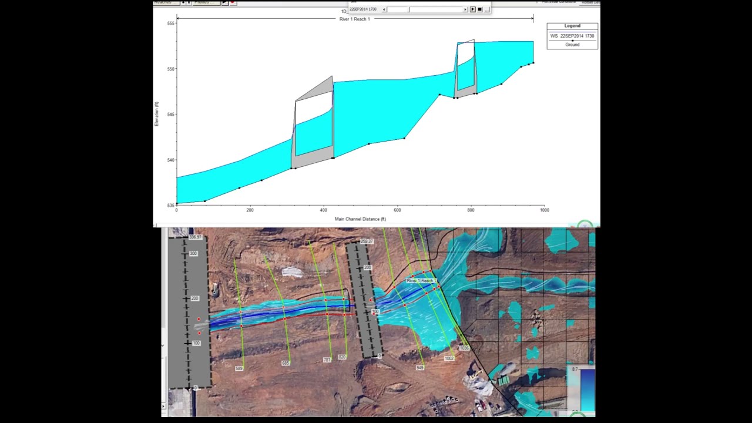The height and width of the screenshot is (423, 752).
Task: Click the time slider thumb
Action: [409, 9]
